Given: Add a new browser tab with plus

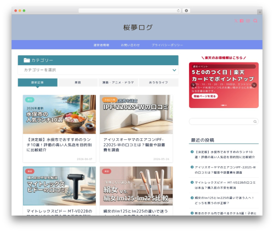Looking at the screenshot, I should [260, 12].
